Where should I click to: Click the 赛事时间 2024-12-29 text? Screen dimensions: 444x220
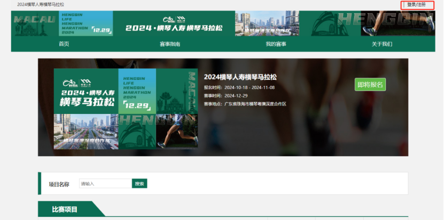pyautogui.click(x=225, y=96)
